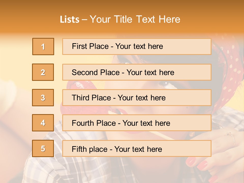Click the number 3 square
Viewport: 244px width, 183px height.
(43, 98)
